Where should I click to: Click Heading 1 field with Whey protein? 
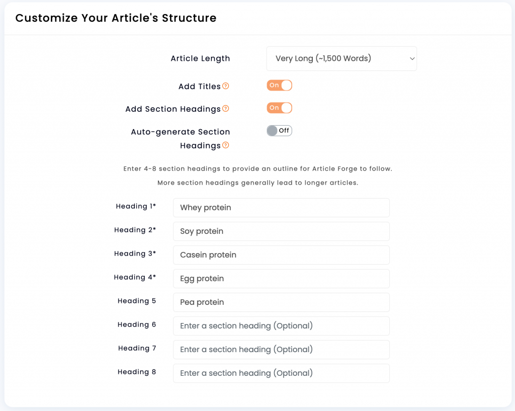[x=281, y=208]
